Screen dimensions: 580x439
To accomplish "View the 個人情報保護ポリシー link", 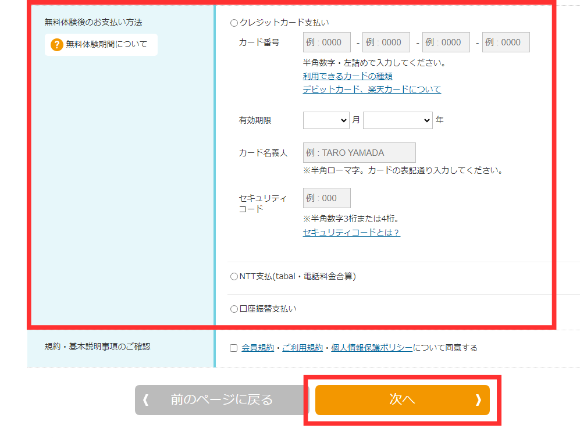I will [372, 348].
